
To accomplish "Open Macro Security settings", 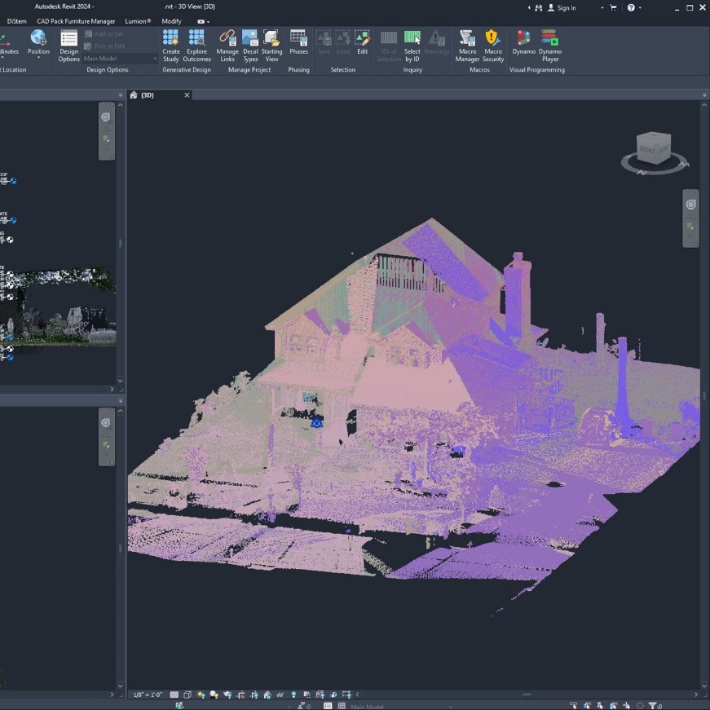I will click(x=492, y=46).
